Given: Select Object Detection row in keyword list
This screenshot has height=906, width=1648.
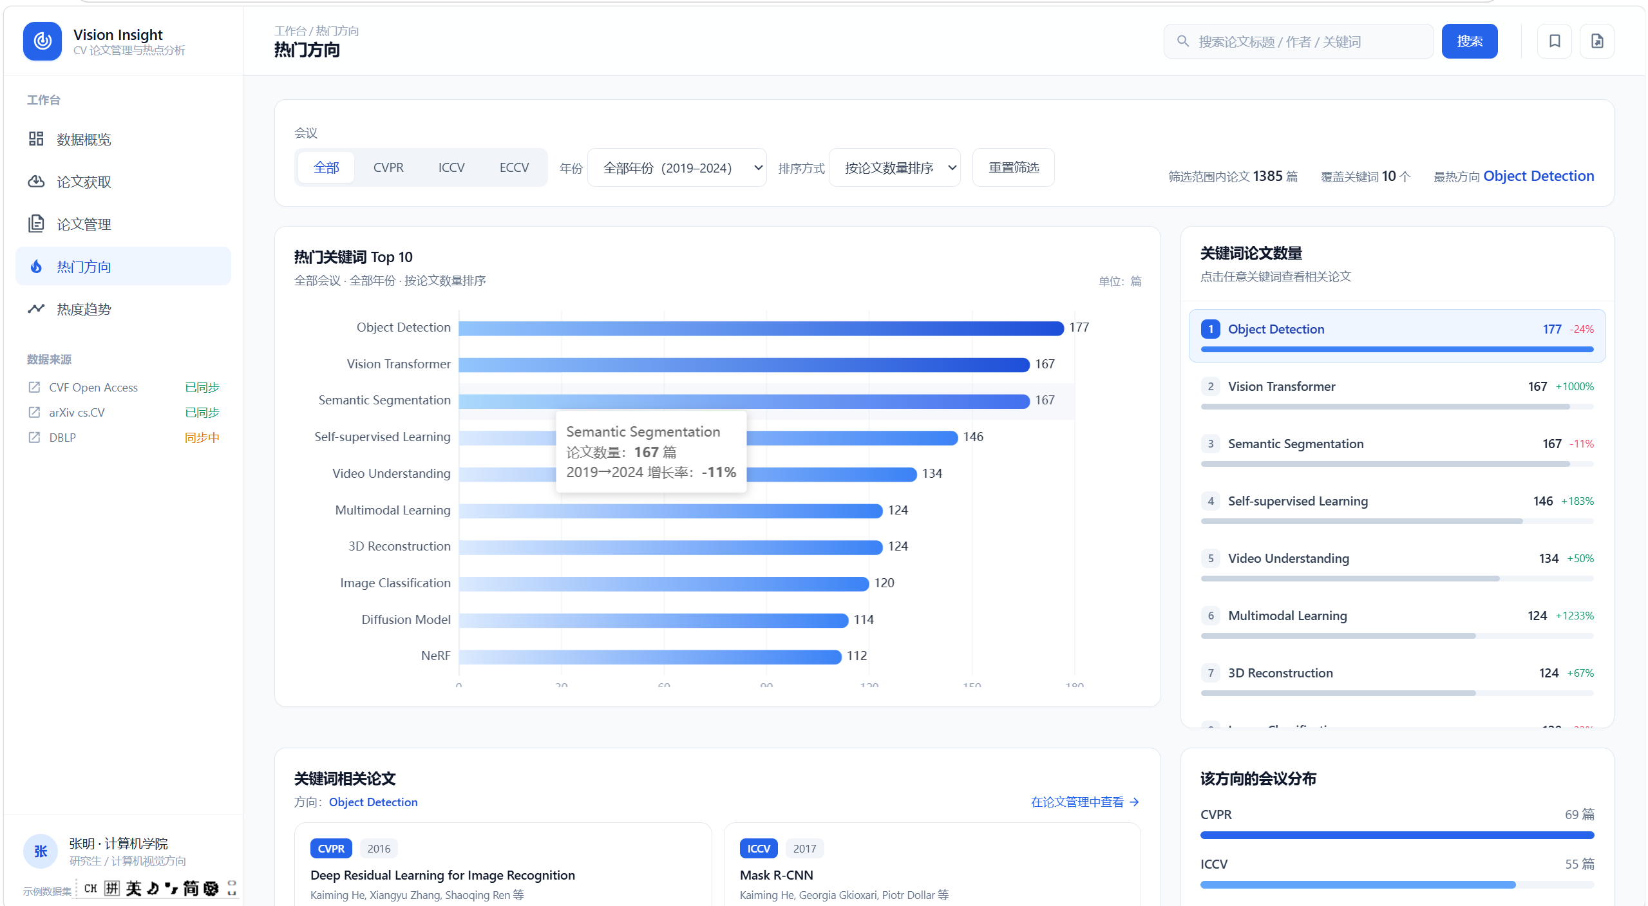Looking at the screenshot, I should 1397,335.
